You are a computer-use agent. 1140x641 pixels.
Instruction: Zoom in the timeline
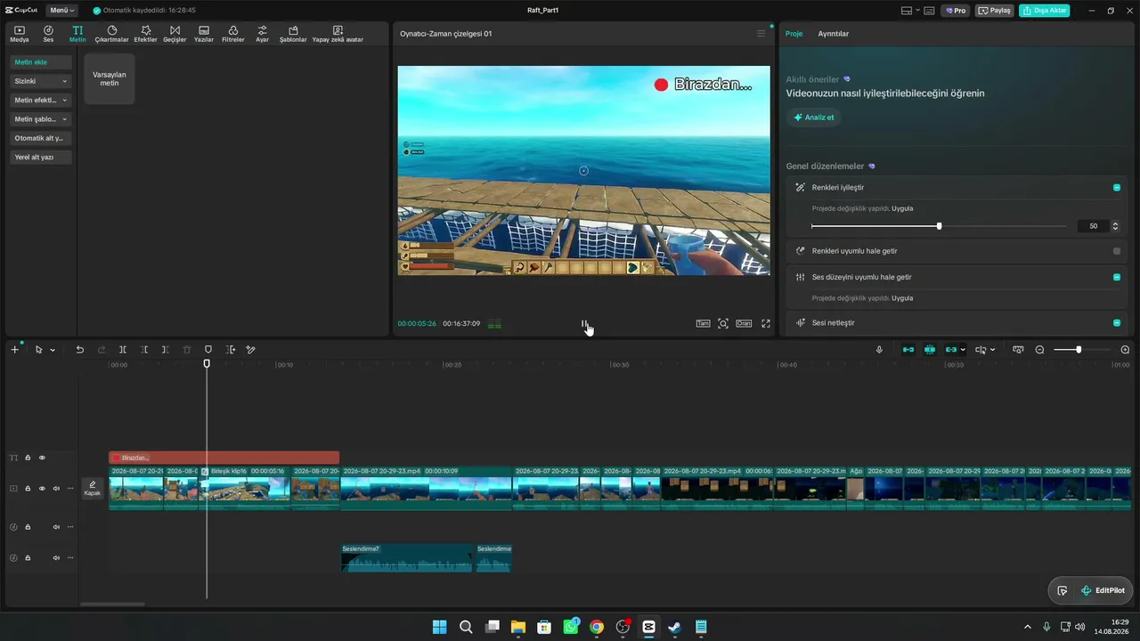coord(1125,350)
